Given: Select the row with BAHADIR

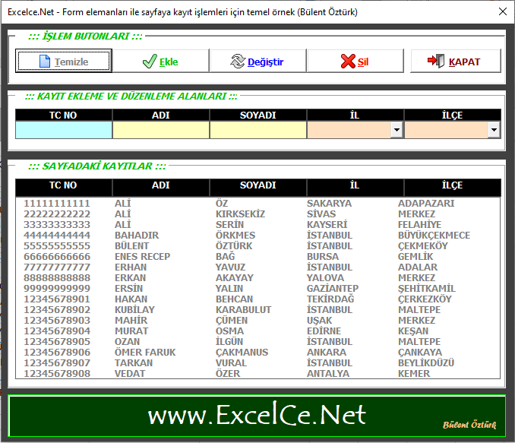Looking at the screenshot, I should point(257,236).
